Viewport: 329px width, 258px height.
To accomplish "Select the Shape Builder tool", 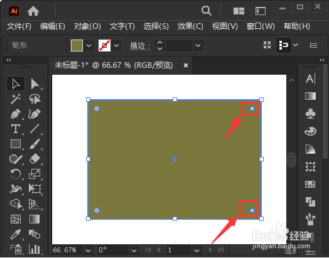I will (x=16, y=204).
